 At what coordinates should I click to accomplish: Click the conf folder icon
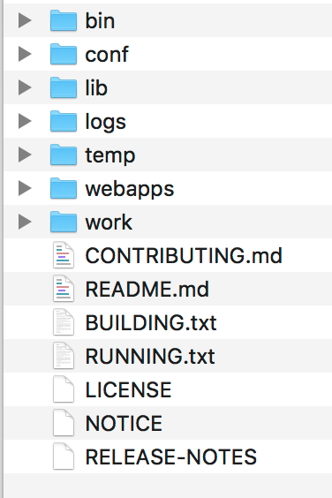[x=64, y=54]
